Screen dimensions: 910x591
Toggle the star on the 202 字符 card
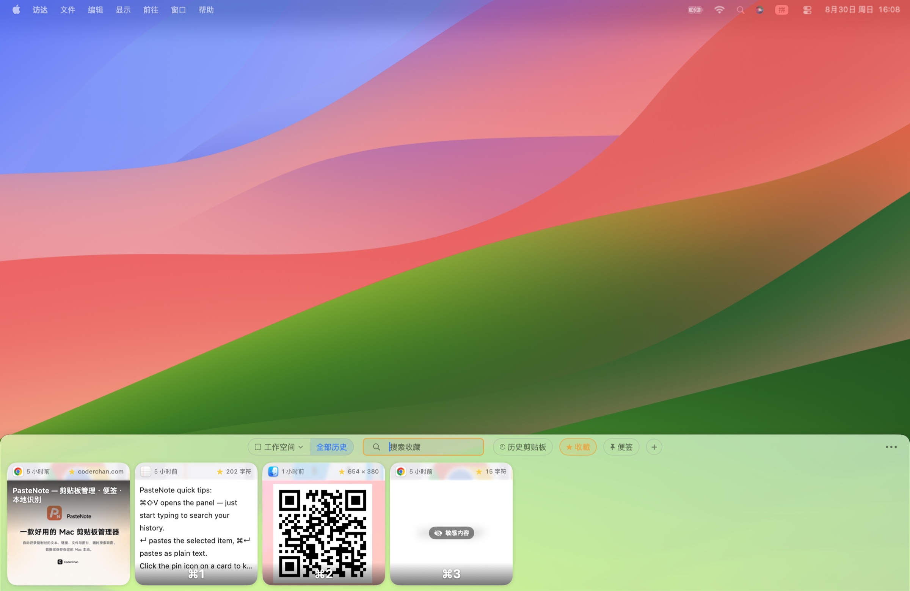tap(220, 472)
